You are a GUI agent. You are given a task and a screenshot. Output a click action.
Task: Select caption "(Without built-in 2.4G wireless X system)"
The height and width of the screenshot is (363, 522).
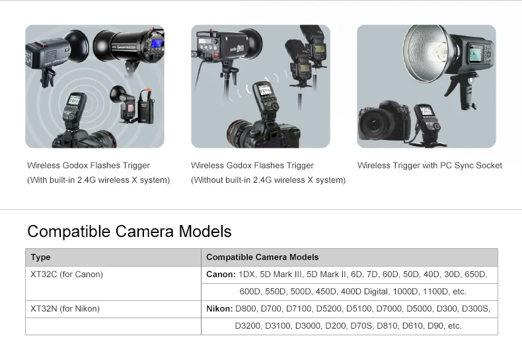(x=268, y=180)
